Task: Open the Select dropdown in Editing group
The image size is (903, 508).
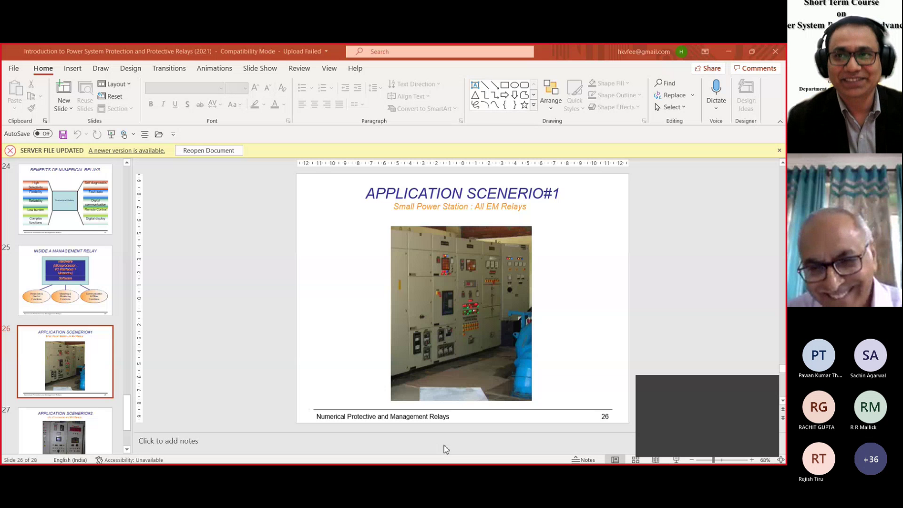Action: coord(670,107)
